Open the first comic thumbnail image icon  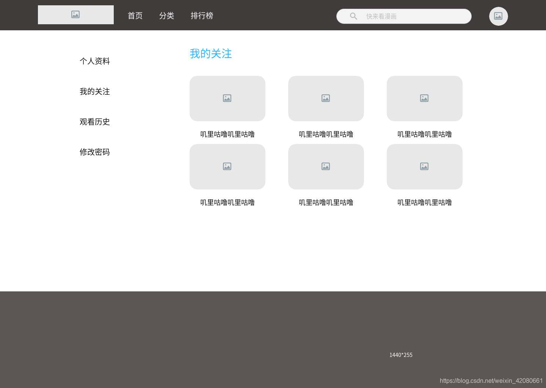pyautogui.click(x=227, y=98)
